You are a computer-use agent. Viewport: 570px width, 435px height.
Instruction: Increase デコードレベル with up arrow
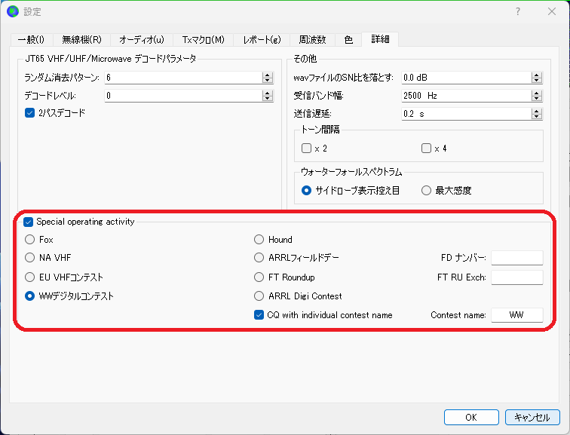pos(268,93)
